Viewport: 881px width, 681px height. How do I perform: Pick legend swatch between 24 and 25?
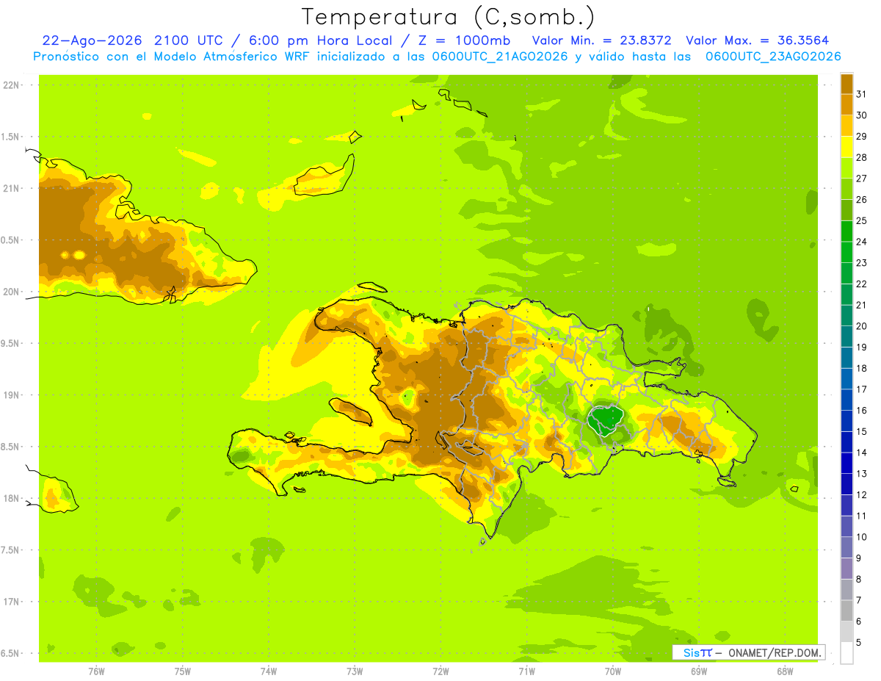point(846,231)
